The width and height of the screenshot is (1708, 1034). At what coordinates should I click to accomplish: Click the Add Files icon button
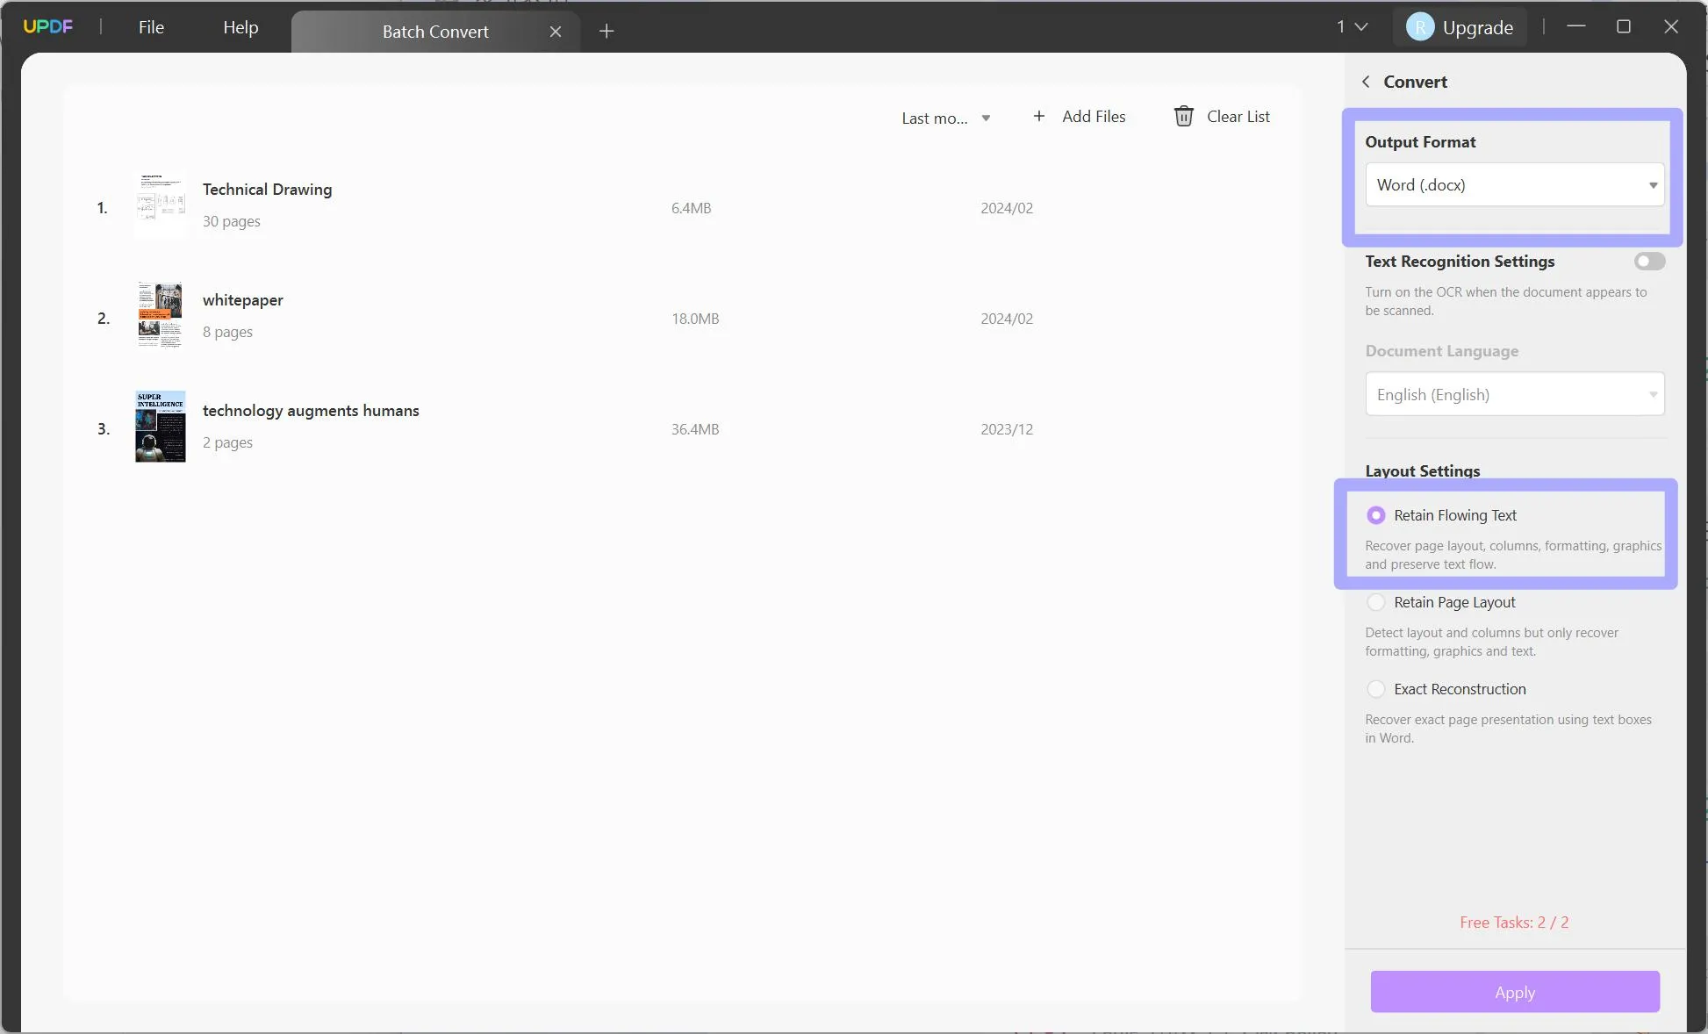click(1039, 115)
